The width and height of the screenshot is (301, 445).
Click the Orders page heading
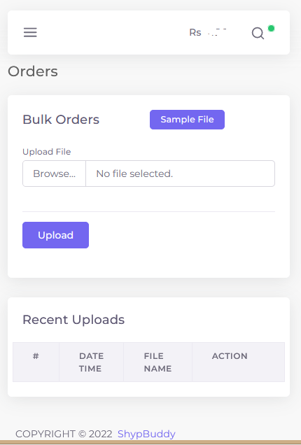tap(33, 71)
